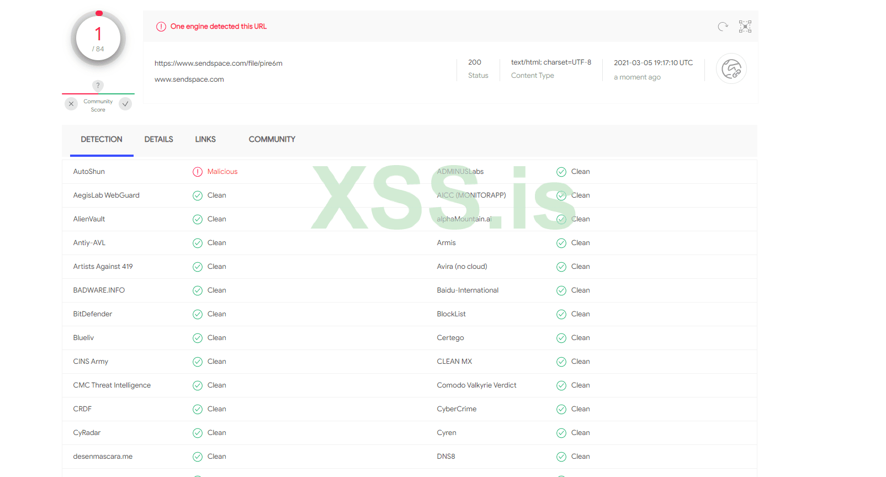Screen dimensions: 886x477
Task: Click the 1 / 84 detection score circle
Action: point(98,39)
